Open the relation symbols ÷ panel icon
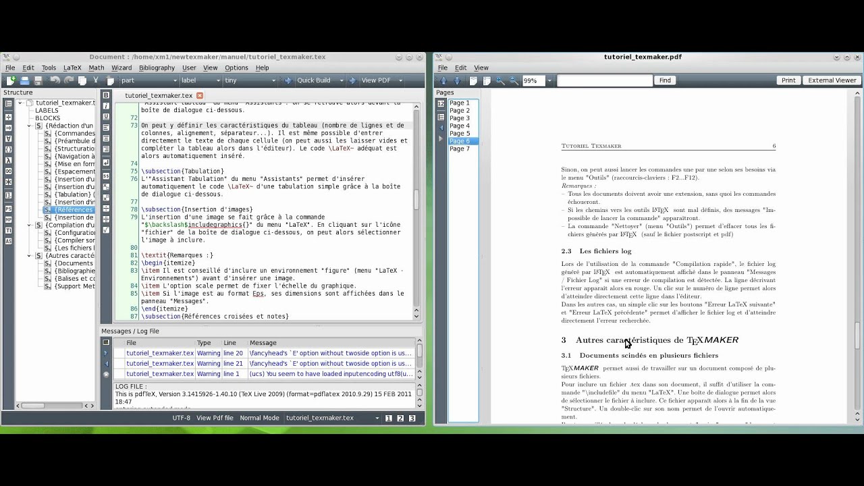This screenshot has height=486, width=864. 8,115
